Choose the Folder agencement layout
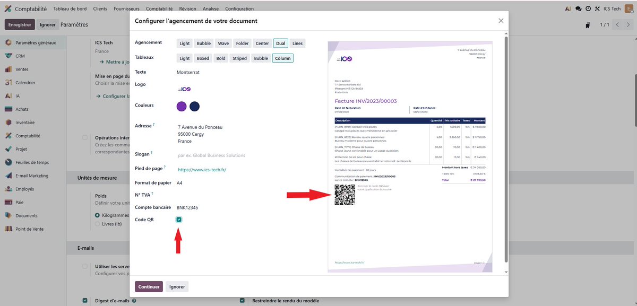The width and height of the screenshot is (637, 306). coord(243,43)
